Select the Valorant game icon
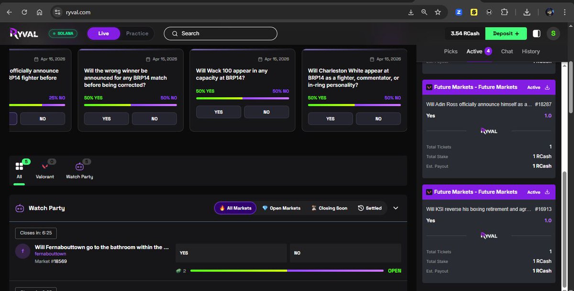 tap(45, 166)
